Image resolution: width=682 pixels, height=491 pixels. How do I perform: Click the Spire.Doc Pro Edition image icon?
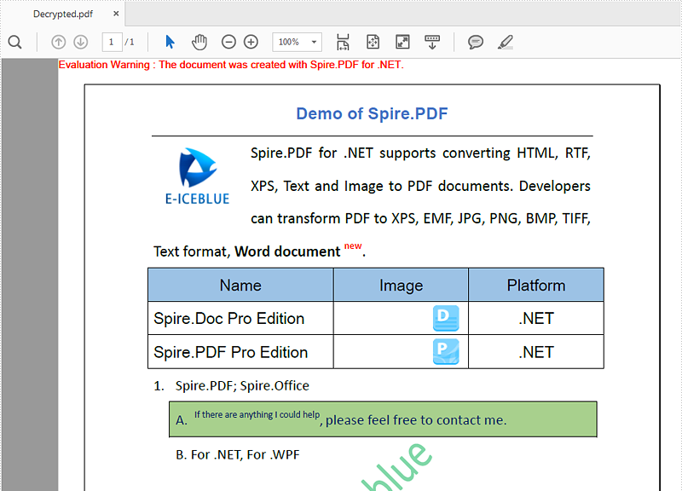coord(444,318)
